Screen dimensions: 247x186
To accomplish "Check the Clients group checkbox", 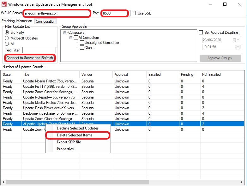I will point(82,48).
